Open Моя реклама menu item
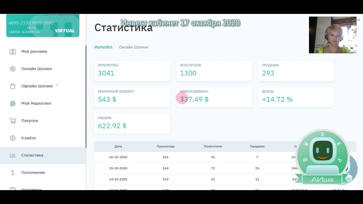Screen dimensions: 363x204 pos(34,52)
